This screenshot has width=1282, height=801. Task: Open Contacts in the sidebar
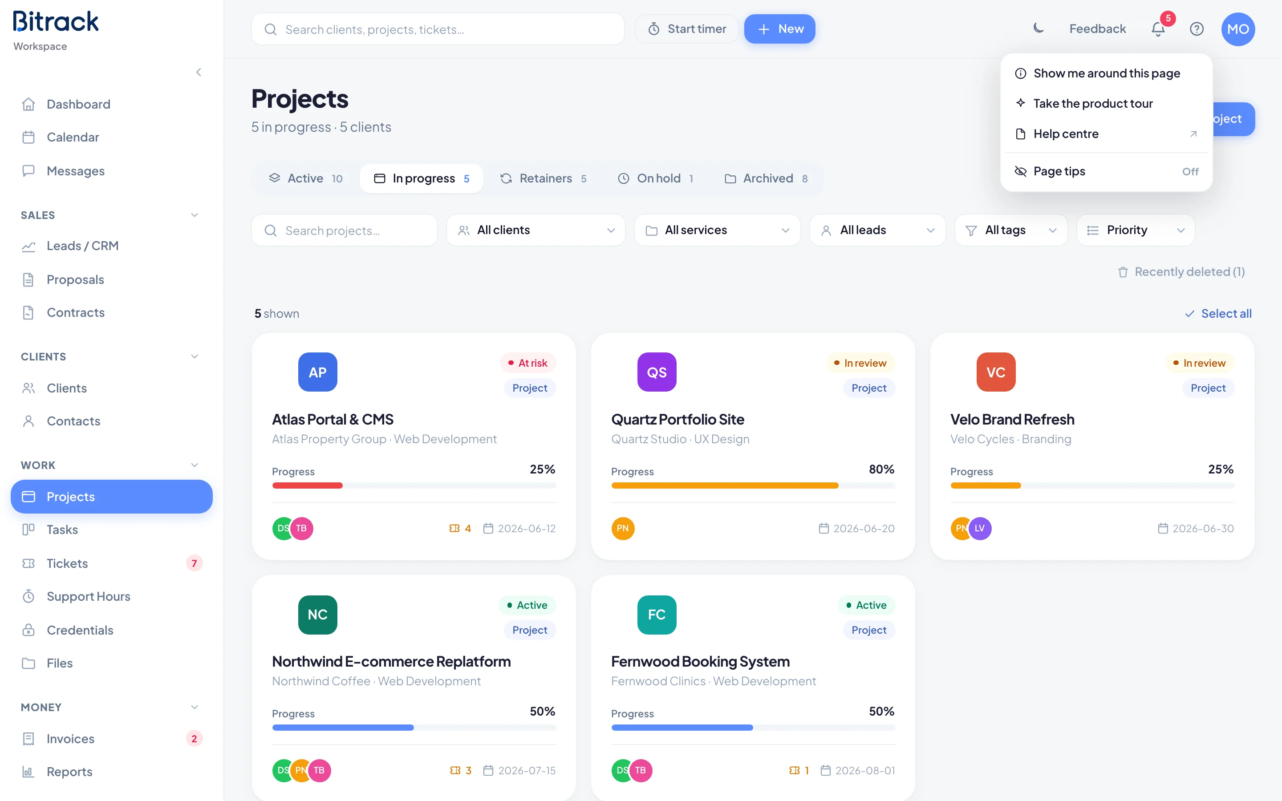(111, 421)
